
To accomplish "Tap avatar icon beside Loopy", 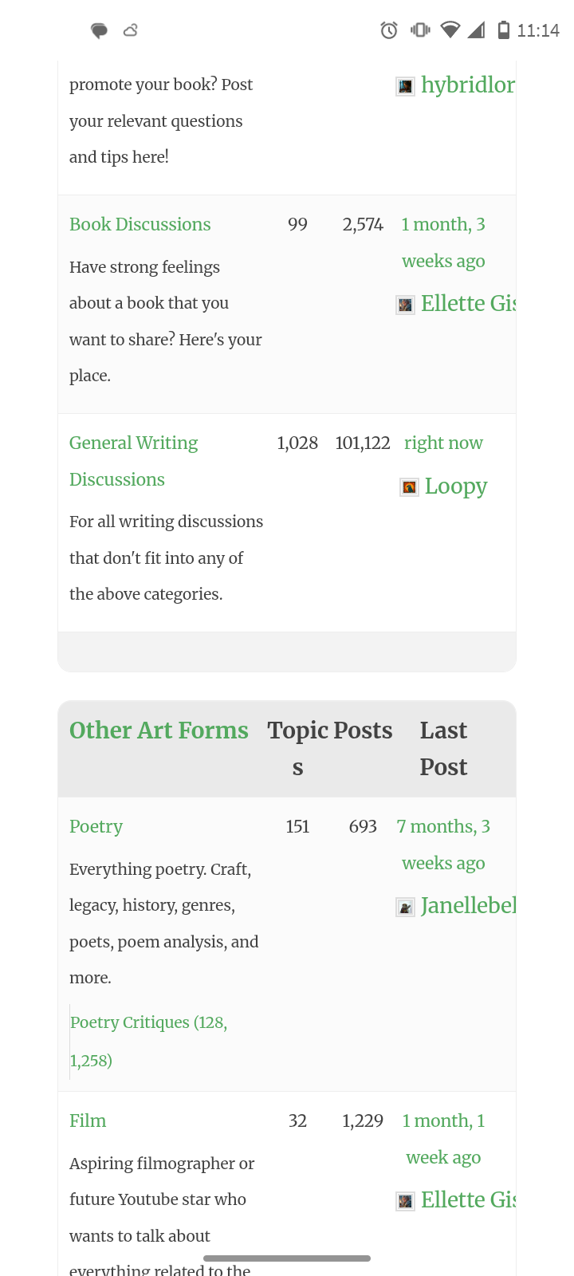I will 409,487.
